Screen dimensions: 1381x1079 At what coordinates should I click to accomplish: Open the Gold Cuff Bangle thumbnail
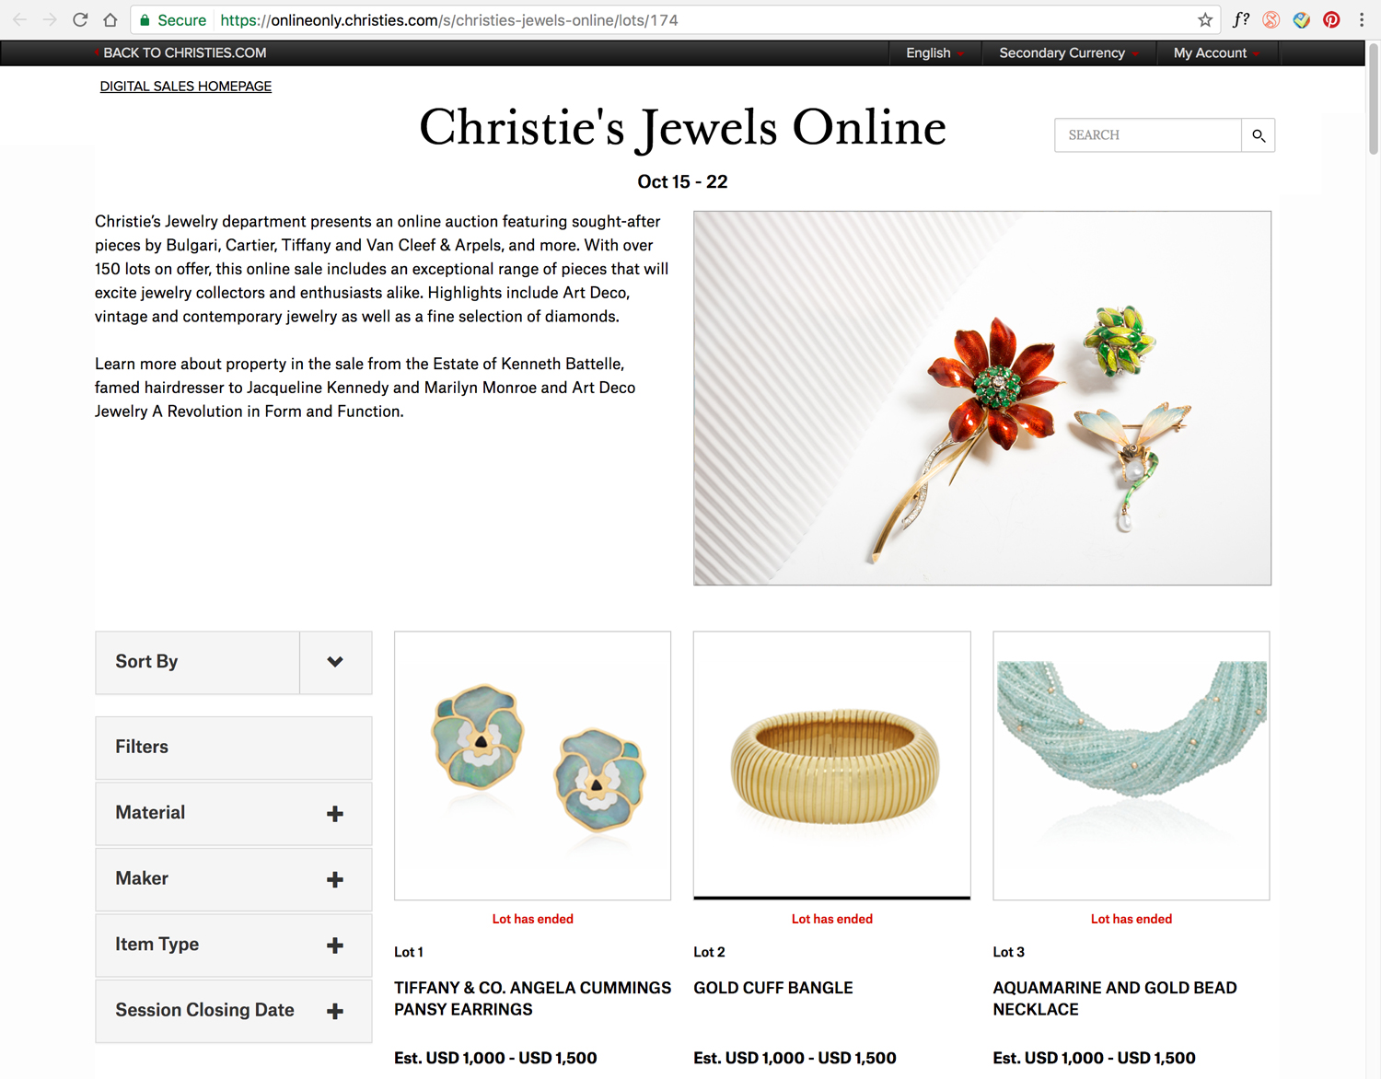coord(832,765)
